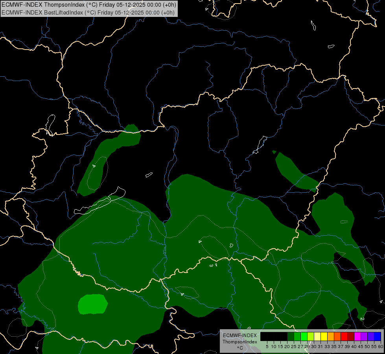Click legend tick value '50'
This screenshot has height=354, width=385.
(367, 347)
